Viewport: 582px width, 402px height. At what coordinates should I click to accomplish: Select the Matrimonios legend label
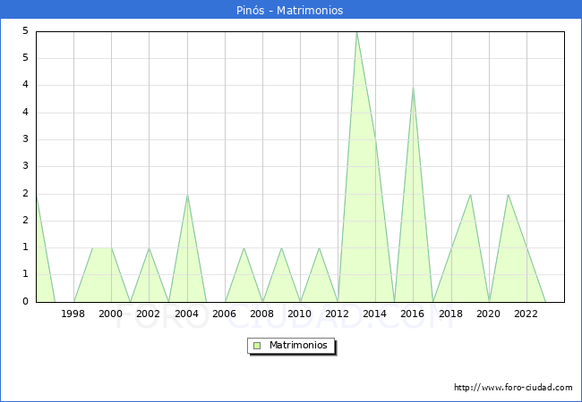[298, 345]
